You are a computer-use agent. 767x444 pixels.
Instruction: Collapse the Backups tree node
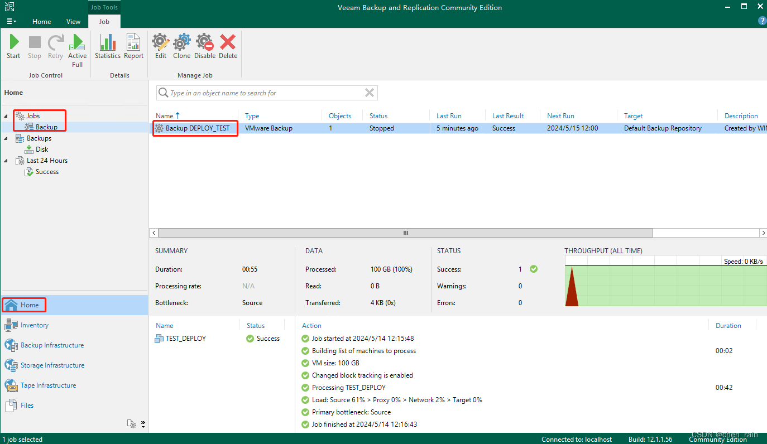[7, 138]
